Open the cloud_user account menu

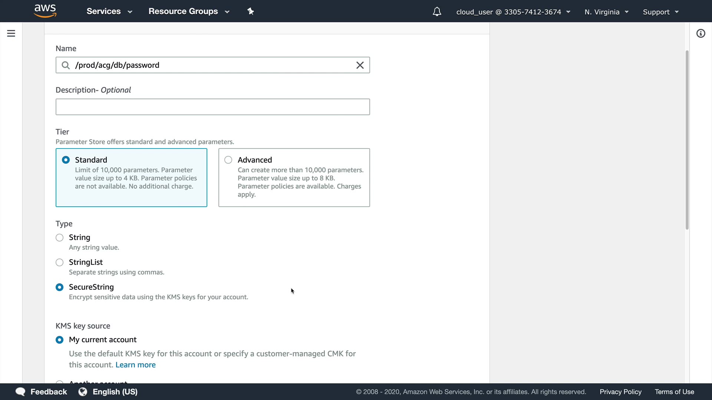tap(513, 12)
